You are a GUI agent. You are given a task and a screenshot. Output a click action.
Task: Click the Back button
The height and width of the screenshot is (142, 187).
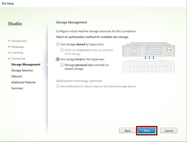pos(128,131)
